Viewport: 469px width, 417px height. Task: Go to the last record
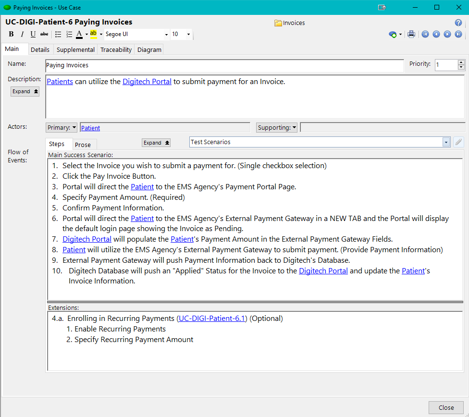click(x=458, y=34)
